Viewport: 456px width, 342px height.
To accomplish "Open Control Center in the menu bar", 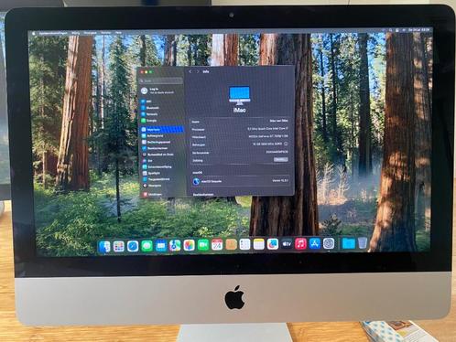I will pos(397,30).
